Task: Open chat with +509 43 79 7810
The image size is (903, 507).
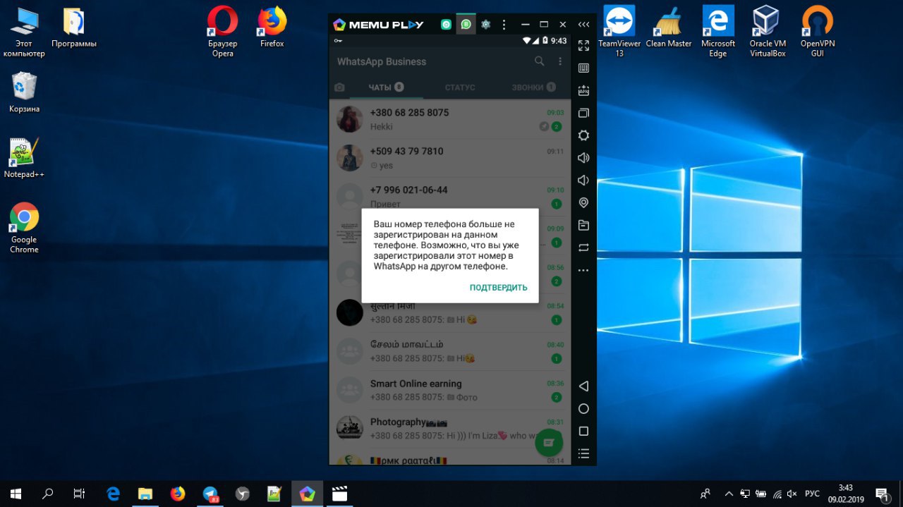Action: 449,158
